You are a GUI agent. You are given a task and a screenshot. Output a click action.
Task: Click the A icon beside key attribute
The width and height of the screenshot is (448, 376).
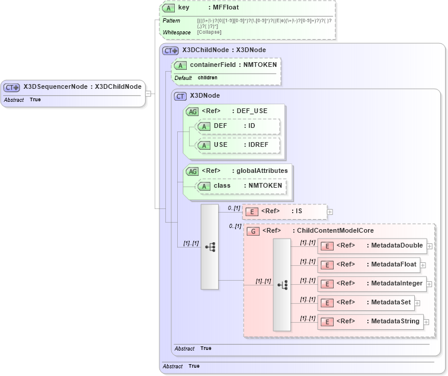168,8
